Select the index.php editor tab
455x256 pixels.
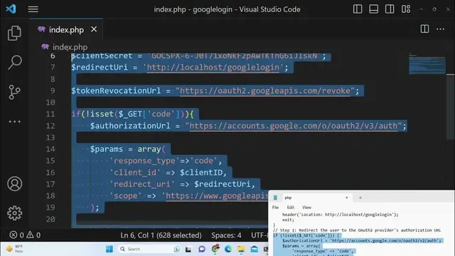point(66,30)
